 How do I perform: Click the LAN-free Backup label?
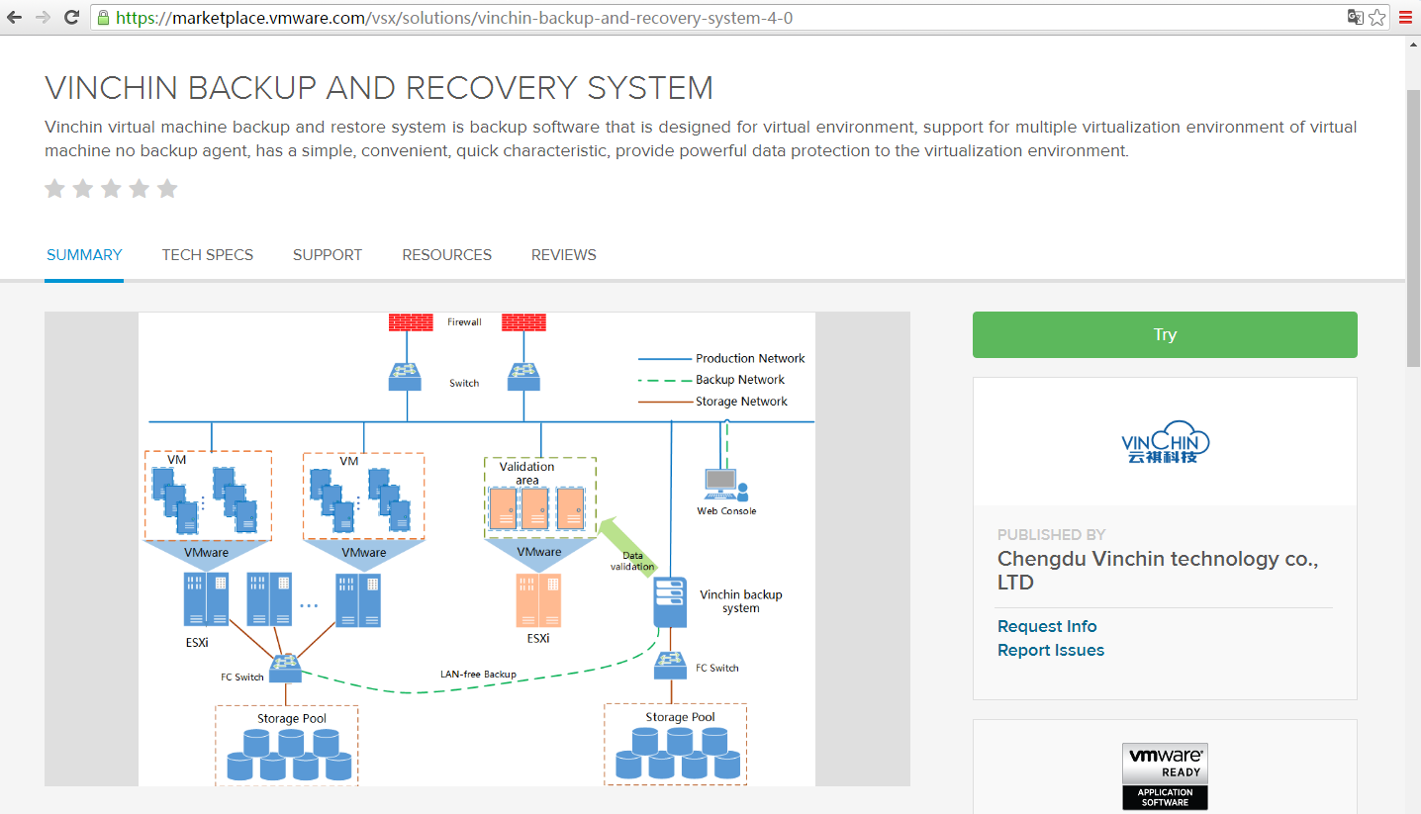pos(478,675)
